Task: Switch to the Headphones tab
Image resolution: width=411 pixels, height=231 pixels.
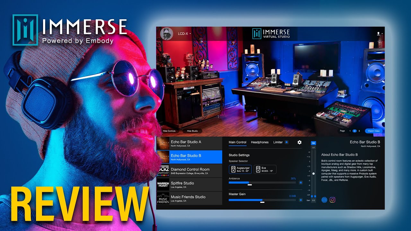Action: click(260, 142)
